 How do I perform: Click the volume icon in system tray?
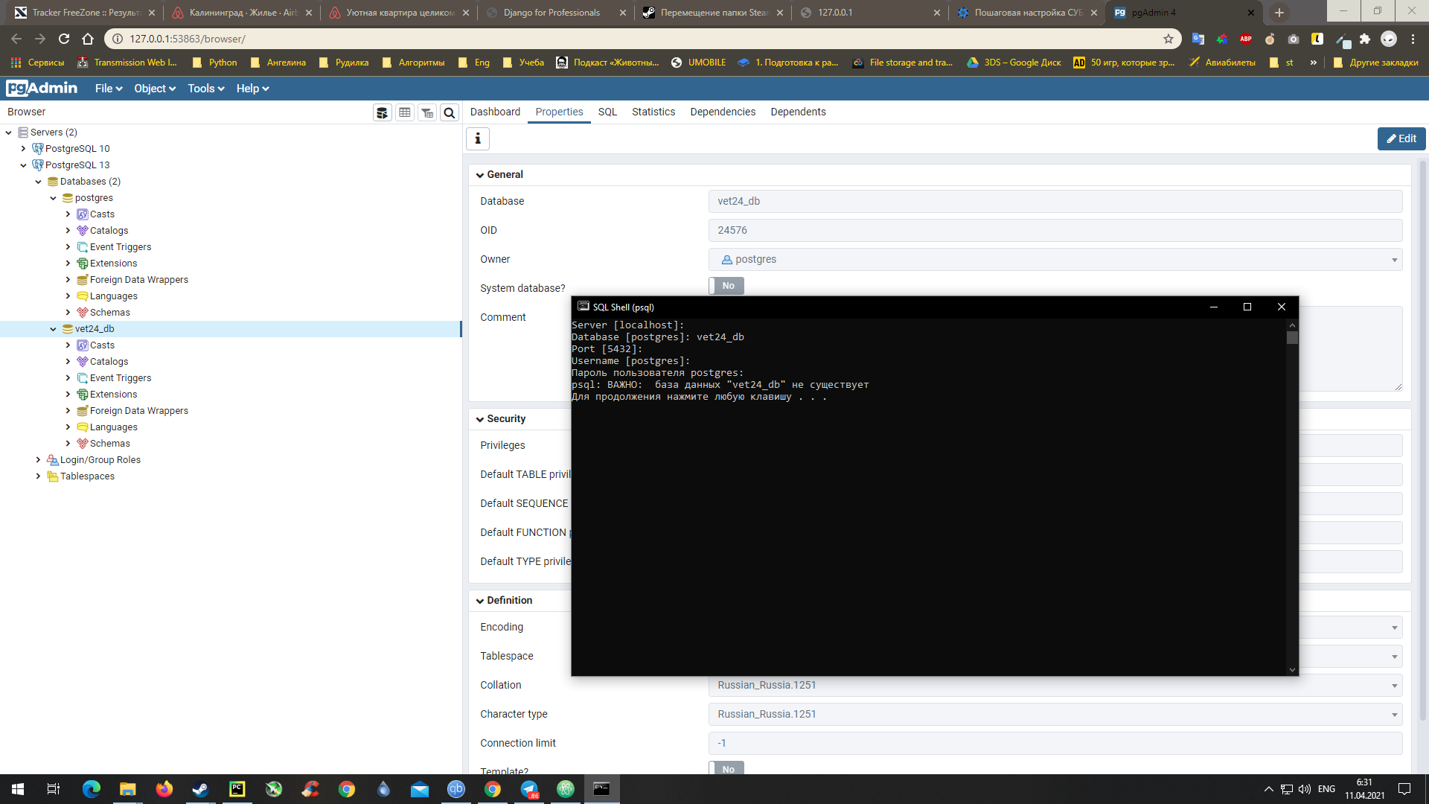[x=1305, y=789]
